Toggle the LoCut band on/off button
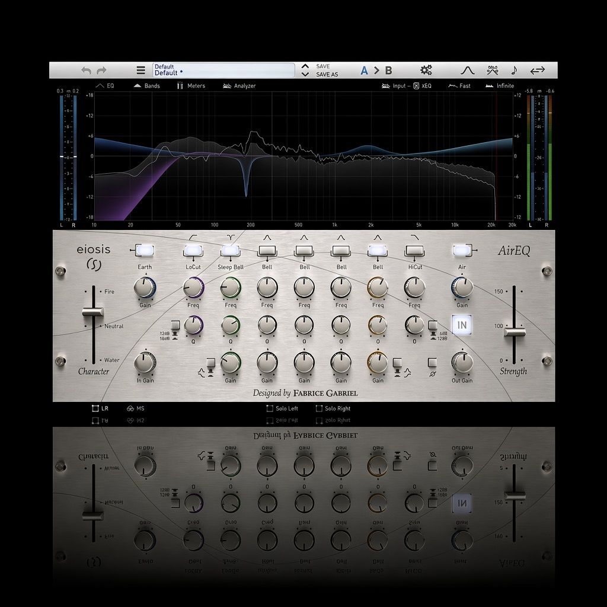The height and width of the screenshot is (607, 607). tap(193, 251)
